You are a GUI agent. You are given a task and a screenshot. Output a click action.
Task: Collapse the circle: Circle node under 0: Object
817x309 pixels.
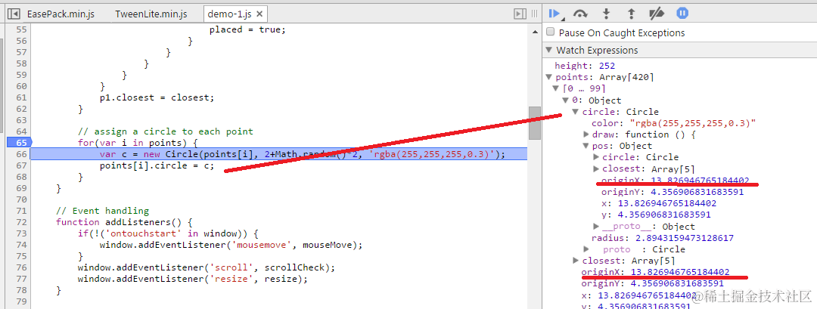coord(575,112)
